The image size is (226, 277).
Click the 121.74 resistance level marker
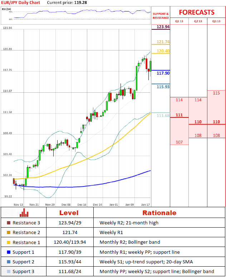[x=163, y=42]
